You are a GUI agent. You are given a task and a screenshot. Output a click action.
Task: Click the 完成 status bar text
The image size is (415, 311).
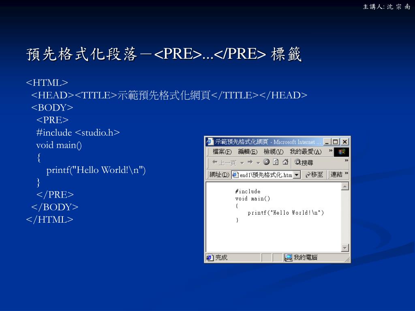click(221, 257)
